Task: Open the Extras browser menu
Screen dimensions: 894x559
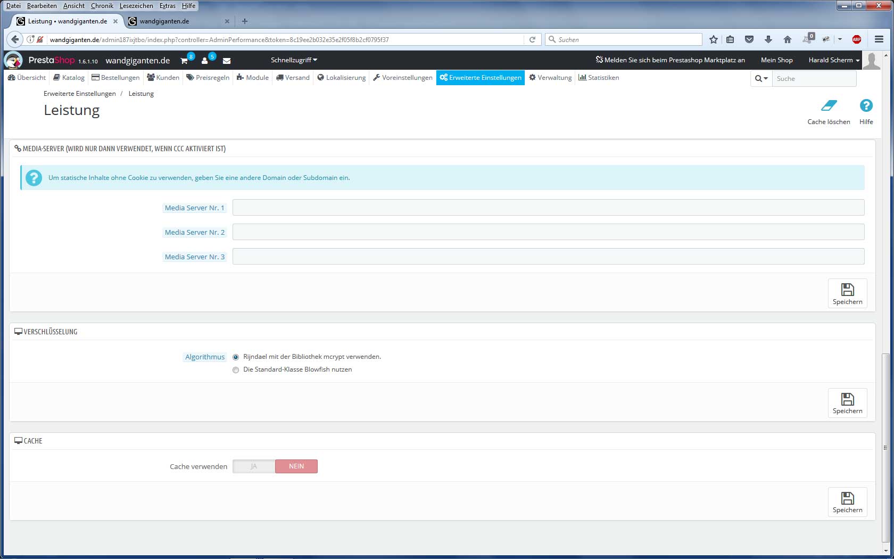Action: pyautogui.click(x=168, y=6)
